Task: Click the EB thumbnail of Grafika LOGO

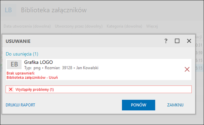Action: click(x=14, y=64)
